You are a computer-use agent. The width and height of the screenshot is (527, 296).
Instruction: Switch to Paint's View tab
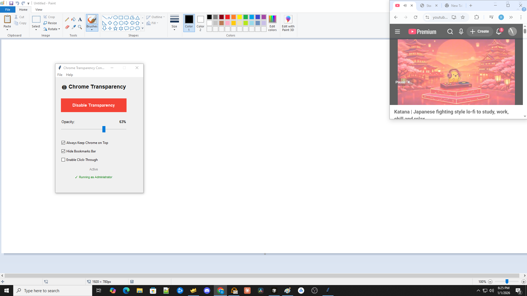point(39,9)
